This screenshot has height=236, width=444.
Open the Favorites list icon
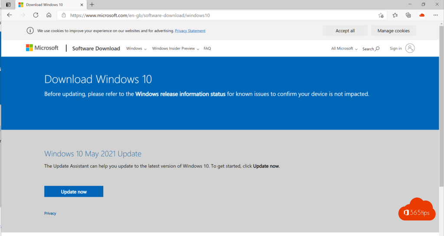(395, 15)
